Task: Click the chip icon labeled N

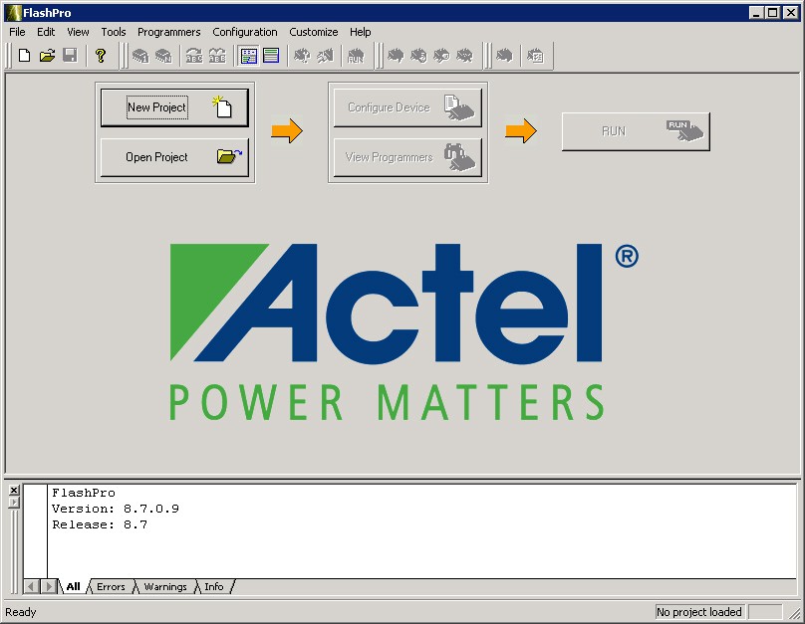Action: pos(163,56)
